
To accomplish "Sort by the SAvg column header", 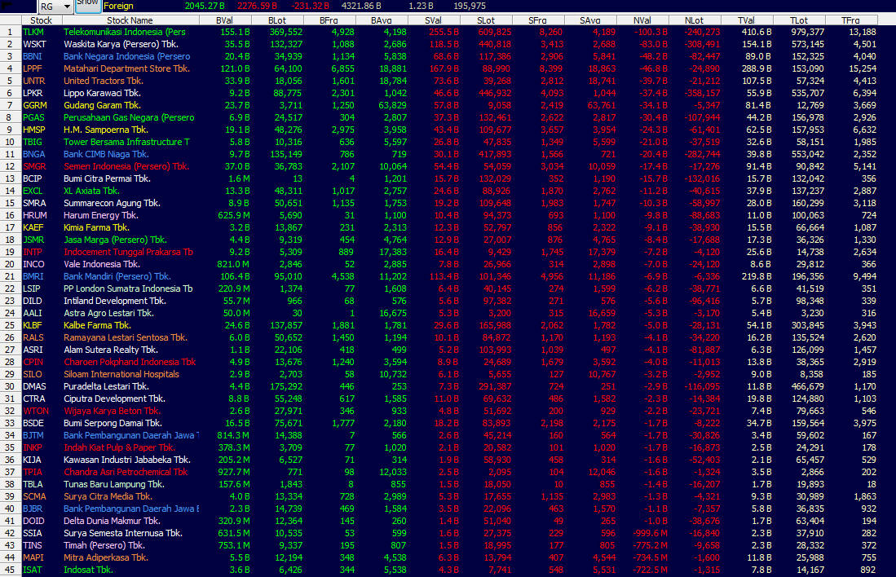I will [x=590, y=20].
